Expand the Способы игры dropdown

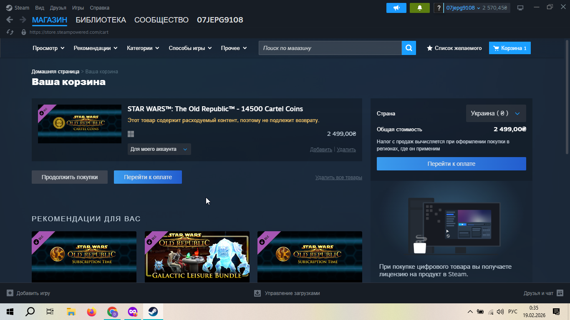(x=190, y=48)
